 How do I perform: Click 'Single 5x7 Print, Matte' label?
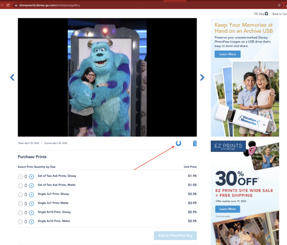53,203
